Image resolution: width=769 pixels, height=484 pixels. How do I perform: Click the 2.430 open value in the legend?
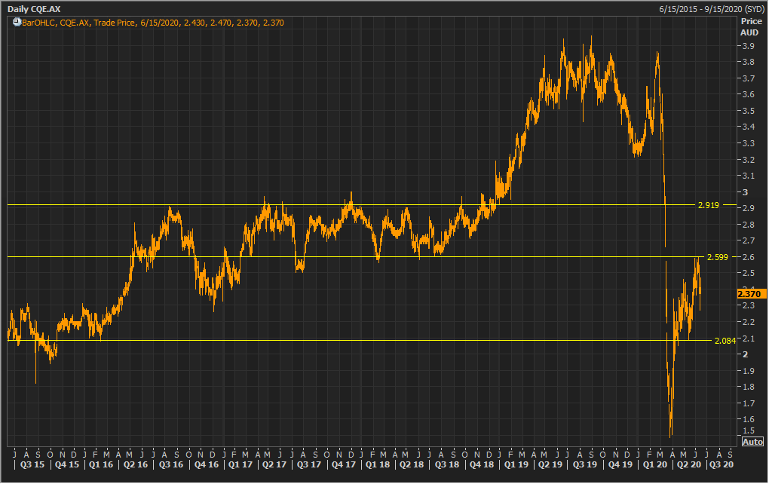click(x=195, y=23)
